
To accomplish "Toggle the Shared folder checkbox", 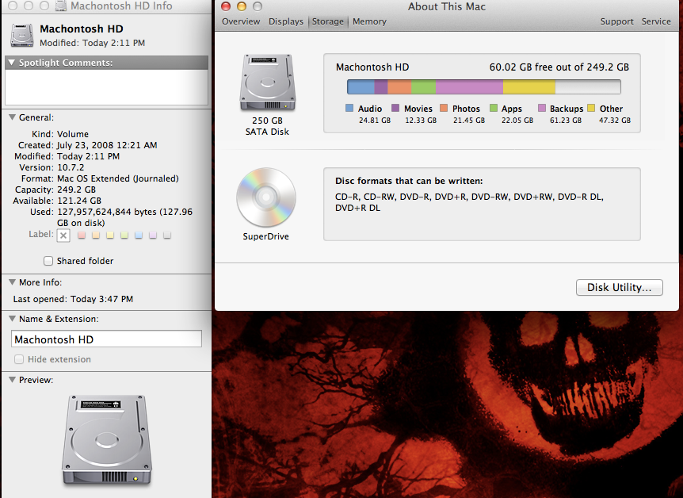I will coord(48,261).
